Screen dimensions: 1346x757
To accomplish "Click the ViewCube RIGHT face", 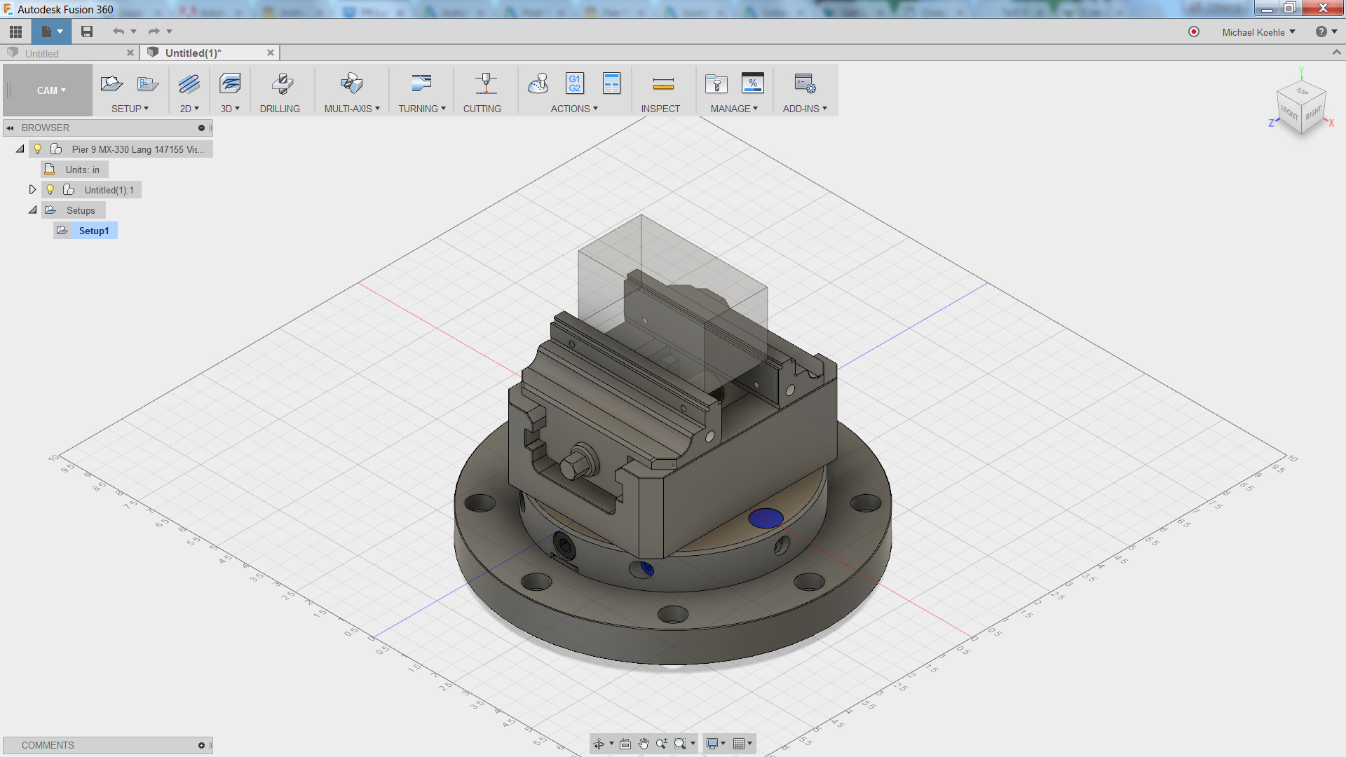I will pyautogui.click(x=1314, y=113).
